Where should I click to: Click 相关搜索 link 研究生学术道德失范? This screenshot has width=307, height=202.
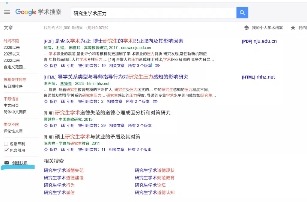(x=64, y=170)
